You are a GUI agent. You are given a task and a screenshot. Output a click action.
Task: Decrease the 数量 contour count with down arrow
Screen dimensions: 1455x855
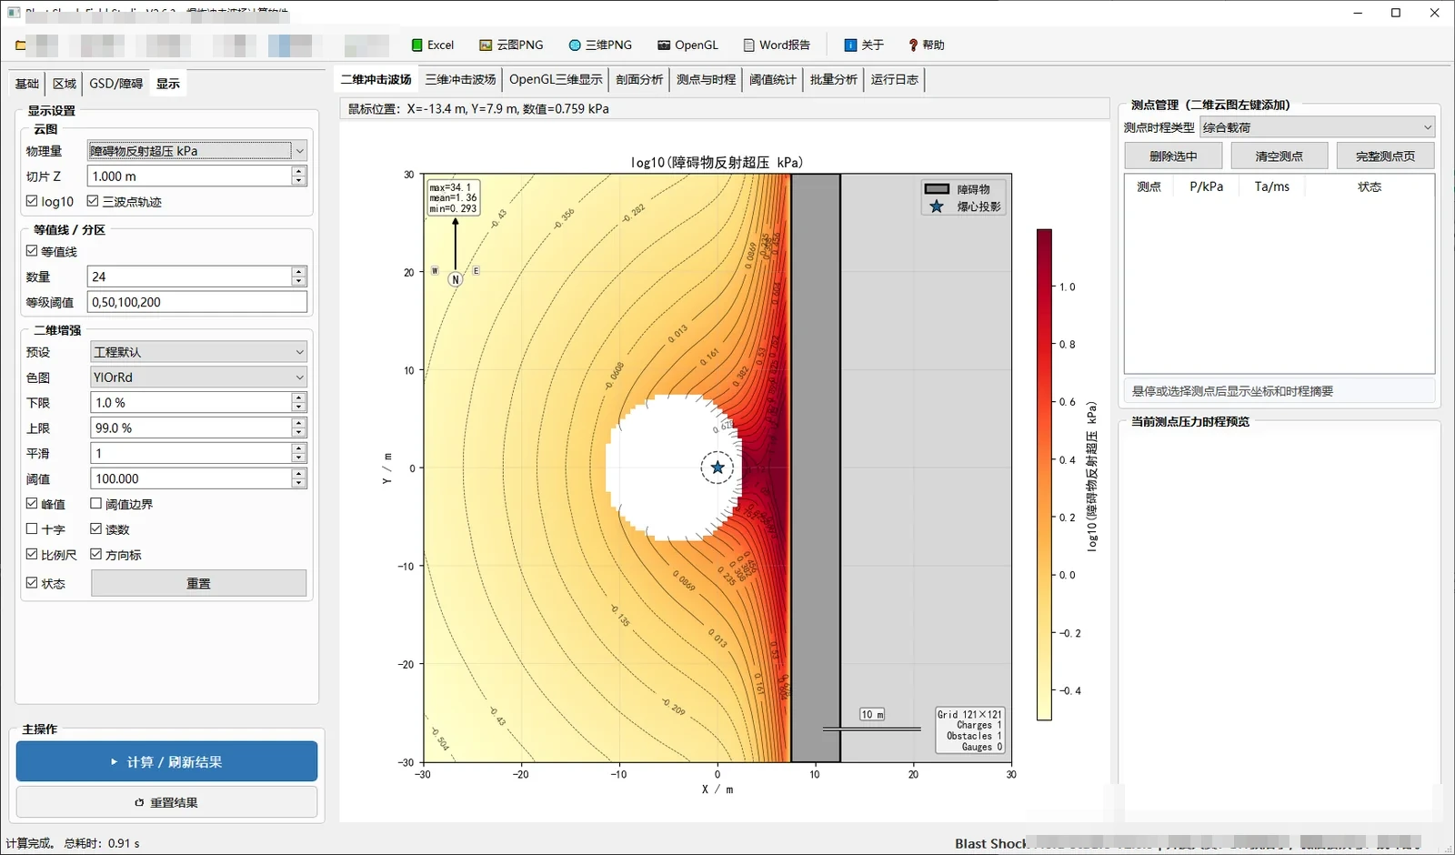point(298,281)
